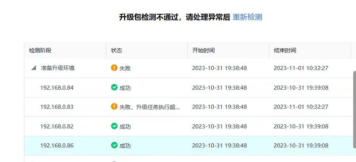Select the 192.168.0.82 row

[x=188, y=126]
